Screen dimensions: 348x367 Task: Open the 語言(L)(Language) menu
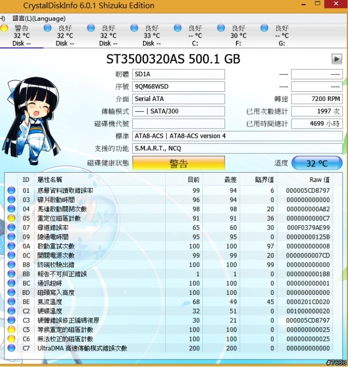39,18
